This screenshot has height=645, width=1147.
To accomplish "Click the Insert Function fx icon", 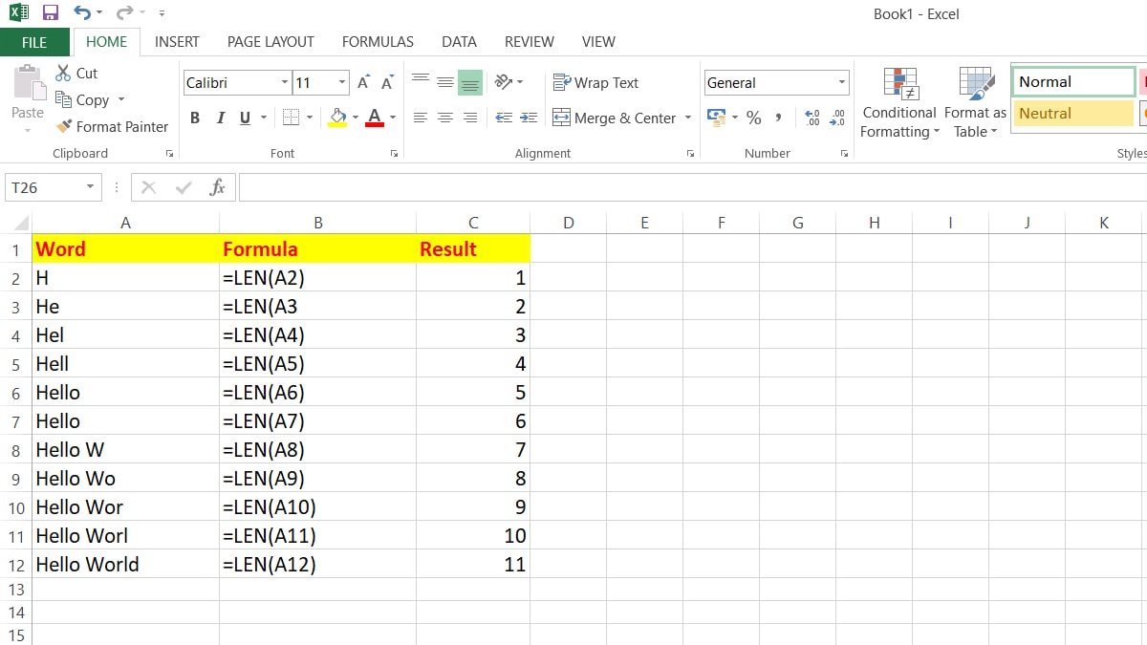I will click(x=217, y=187).
